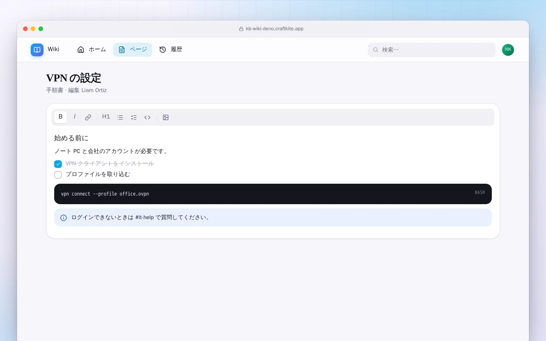Image resolution: width=546 pixels, height=341 pixels.
Task: Go to the ホーム tab
Action: click(92, 49)
